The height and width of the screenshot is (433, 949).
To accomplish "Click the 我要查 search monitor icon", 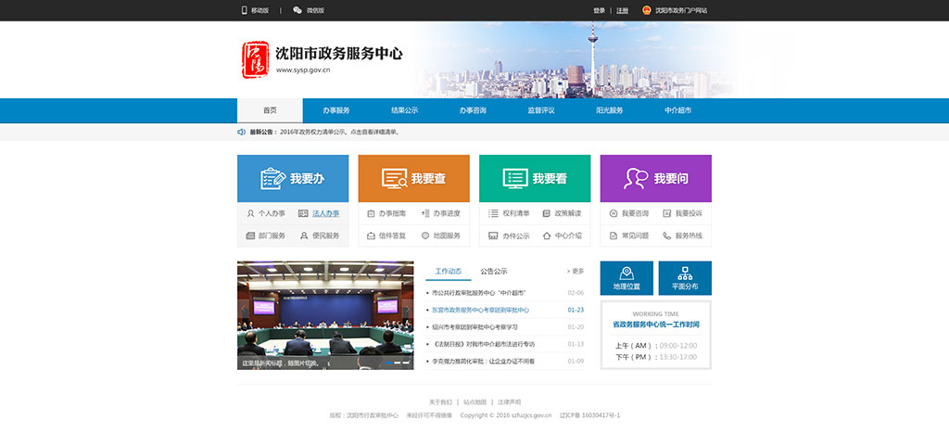I will pyautogui.click(x=393, y=178).
